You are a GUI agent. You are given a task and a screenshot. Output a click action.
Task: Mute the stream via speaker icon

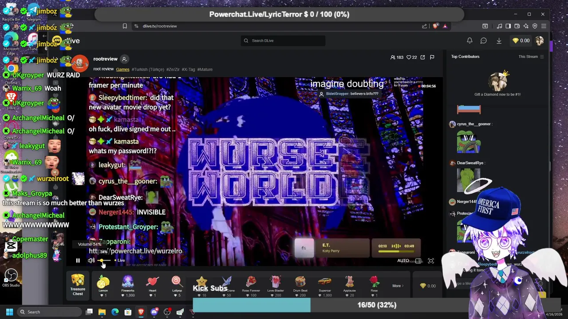[91, 261]
